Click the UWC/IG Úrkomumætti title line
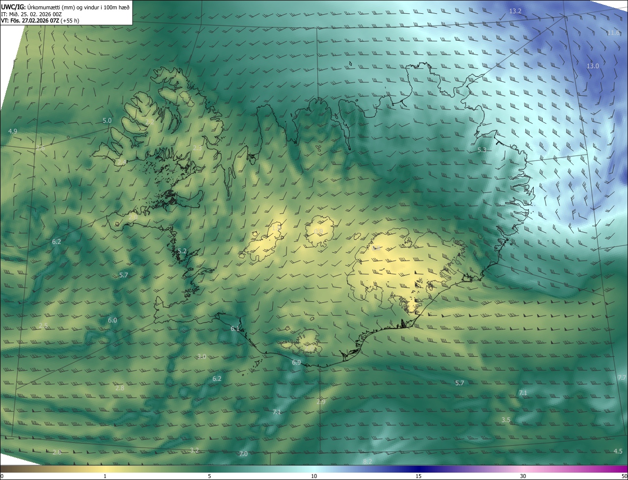 tap(65, 7)
